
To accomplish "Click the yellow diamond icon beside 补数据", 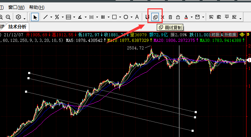I will click(242, 35).
